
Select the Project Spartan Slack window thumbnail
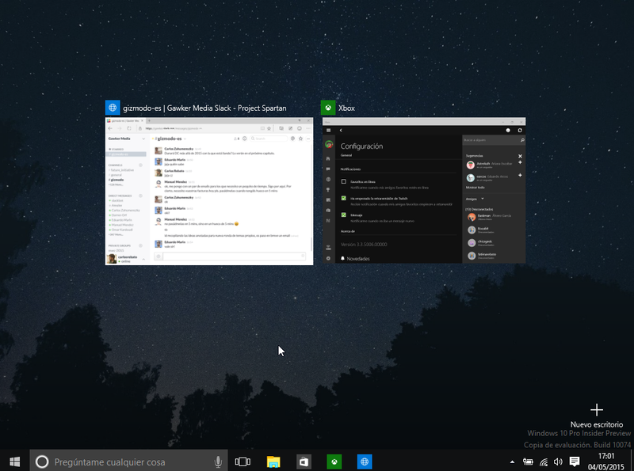(209, 192)
